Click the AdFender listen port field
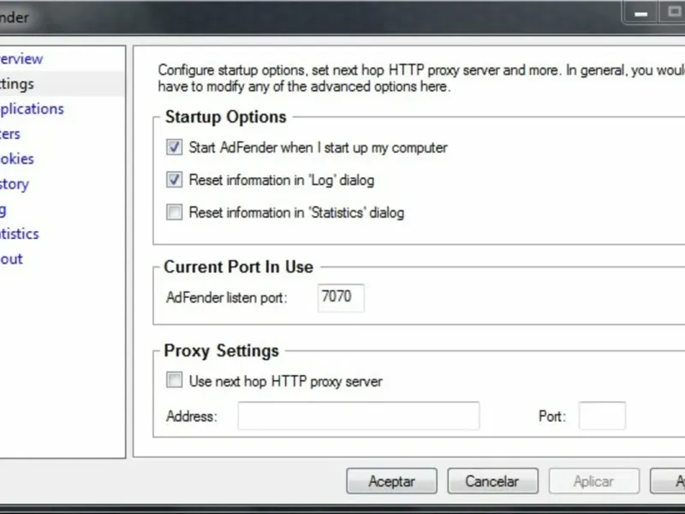This screenshot has width=685, height=514. pyautogui.click(x=341, y=297)
